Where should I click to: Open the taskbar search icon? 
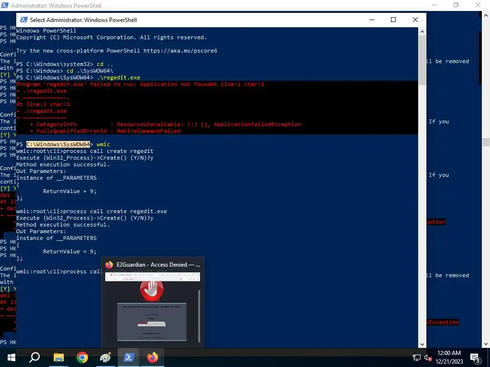tap(34, 357)
